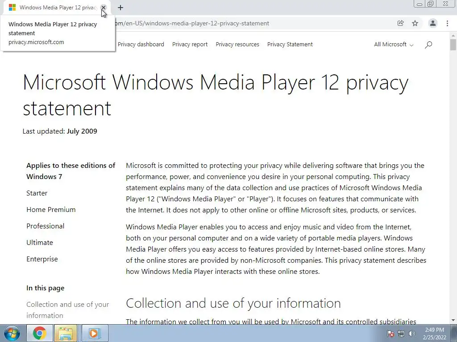Open Privacy Statement nav link

click(x=290, y=45)
